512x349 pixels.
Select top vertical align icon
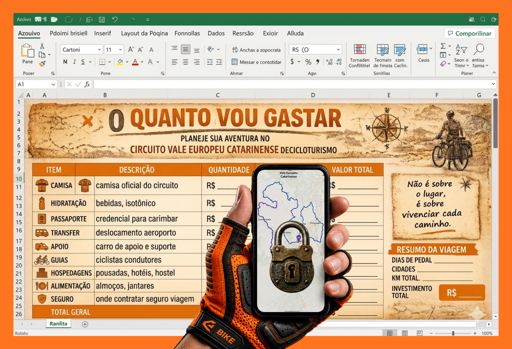point(175,49)
